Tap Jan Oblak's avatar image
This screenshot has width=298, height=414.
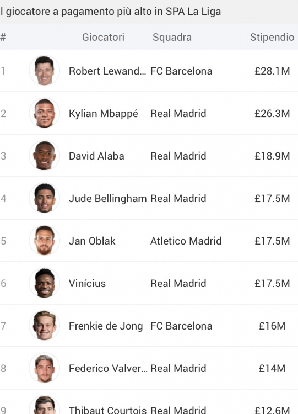pos(44,241)
